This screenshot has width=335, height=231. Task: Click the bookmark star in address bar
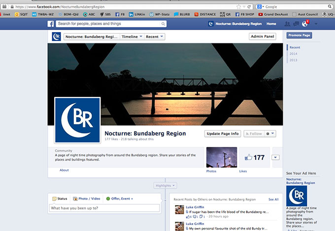coord(238,7)
